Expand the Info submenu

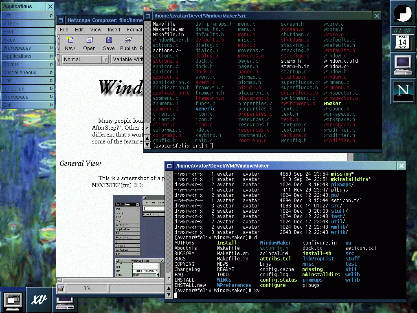click(28, 15)
